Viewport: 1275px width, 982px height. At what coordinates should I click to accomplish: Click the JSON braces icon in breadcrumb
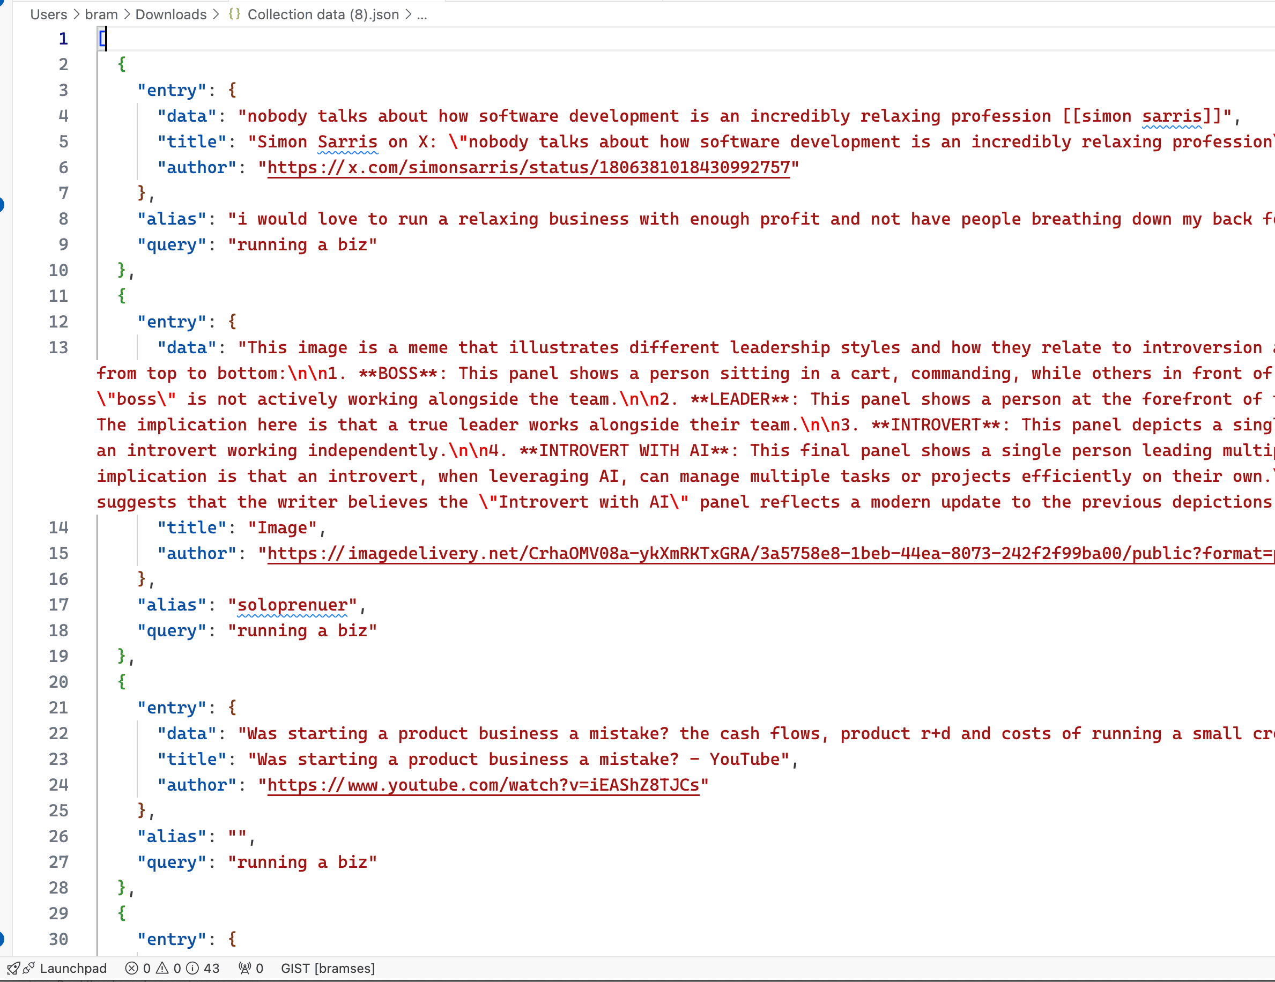[235, 14]
